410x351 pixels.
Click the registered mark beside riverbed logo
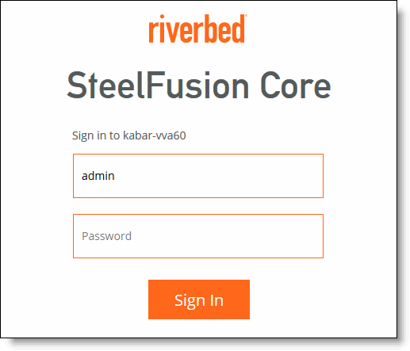click(x=246, y=16)
